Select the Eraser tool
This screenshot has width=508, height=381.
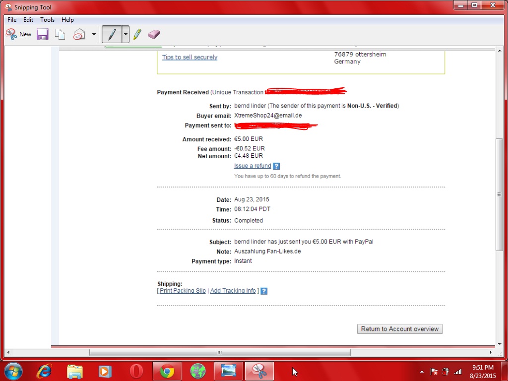(x=154, y=34)
